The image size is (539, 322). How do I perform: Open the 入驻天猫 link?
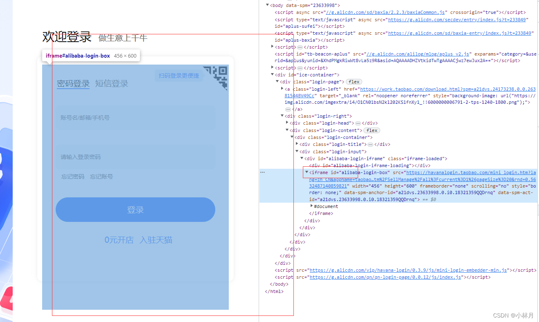(x=156, y=240)
